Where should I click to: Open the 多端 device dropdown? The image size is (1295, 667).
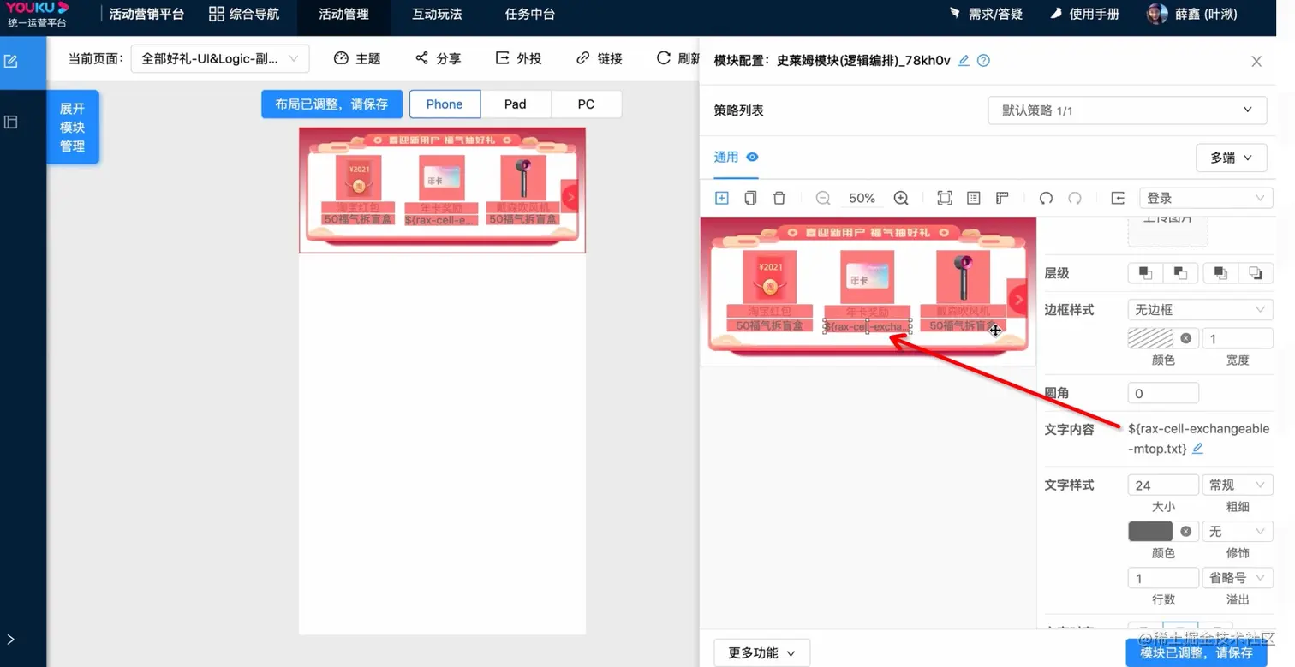coord(1231,158)
